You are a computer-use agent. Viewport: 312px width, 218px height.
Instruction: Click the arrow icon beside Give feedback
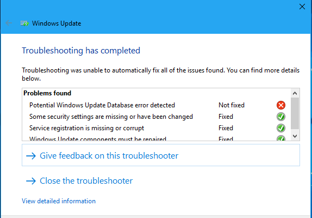click(x=31, y=156)
